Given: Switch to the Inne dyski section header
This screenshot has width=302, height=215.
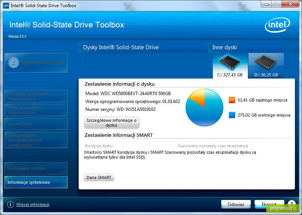Looking at the screenshot, I should (x=225, y=47).
